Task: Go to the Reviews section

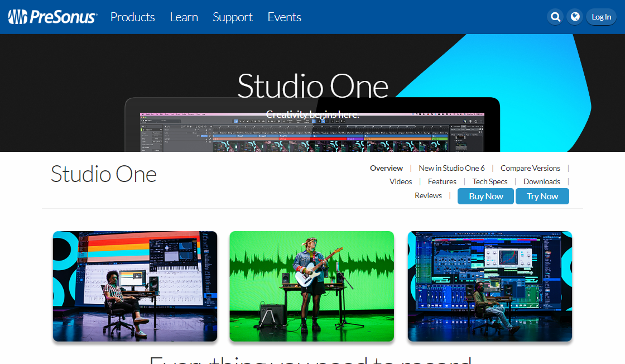Action: (x=428, y=195)
